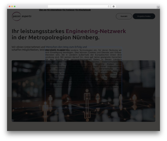Accept cookies with Alle akzeptieren
The width and height of the screenshot is (167, 141).
click(95, 97)
